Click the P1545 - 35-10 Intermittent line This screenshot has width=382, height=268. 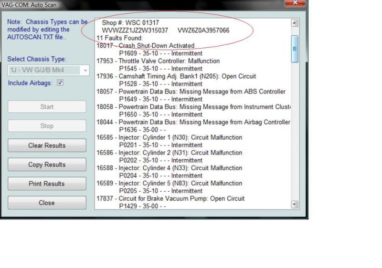tap(161, 69)
